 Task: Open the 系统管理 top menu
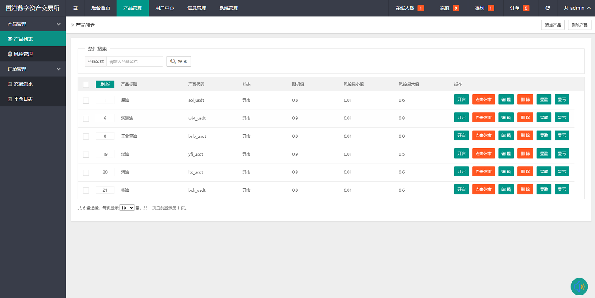(x=229, y=8)
